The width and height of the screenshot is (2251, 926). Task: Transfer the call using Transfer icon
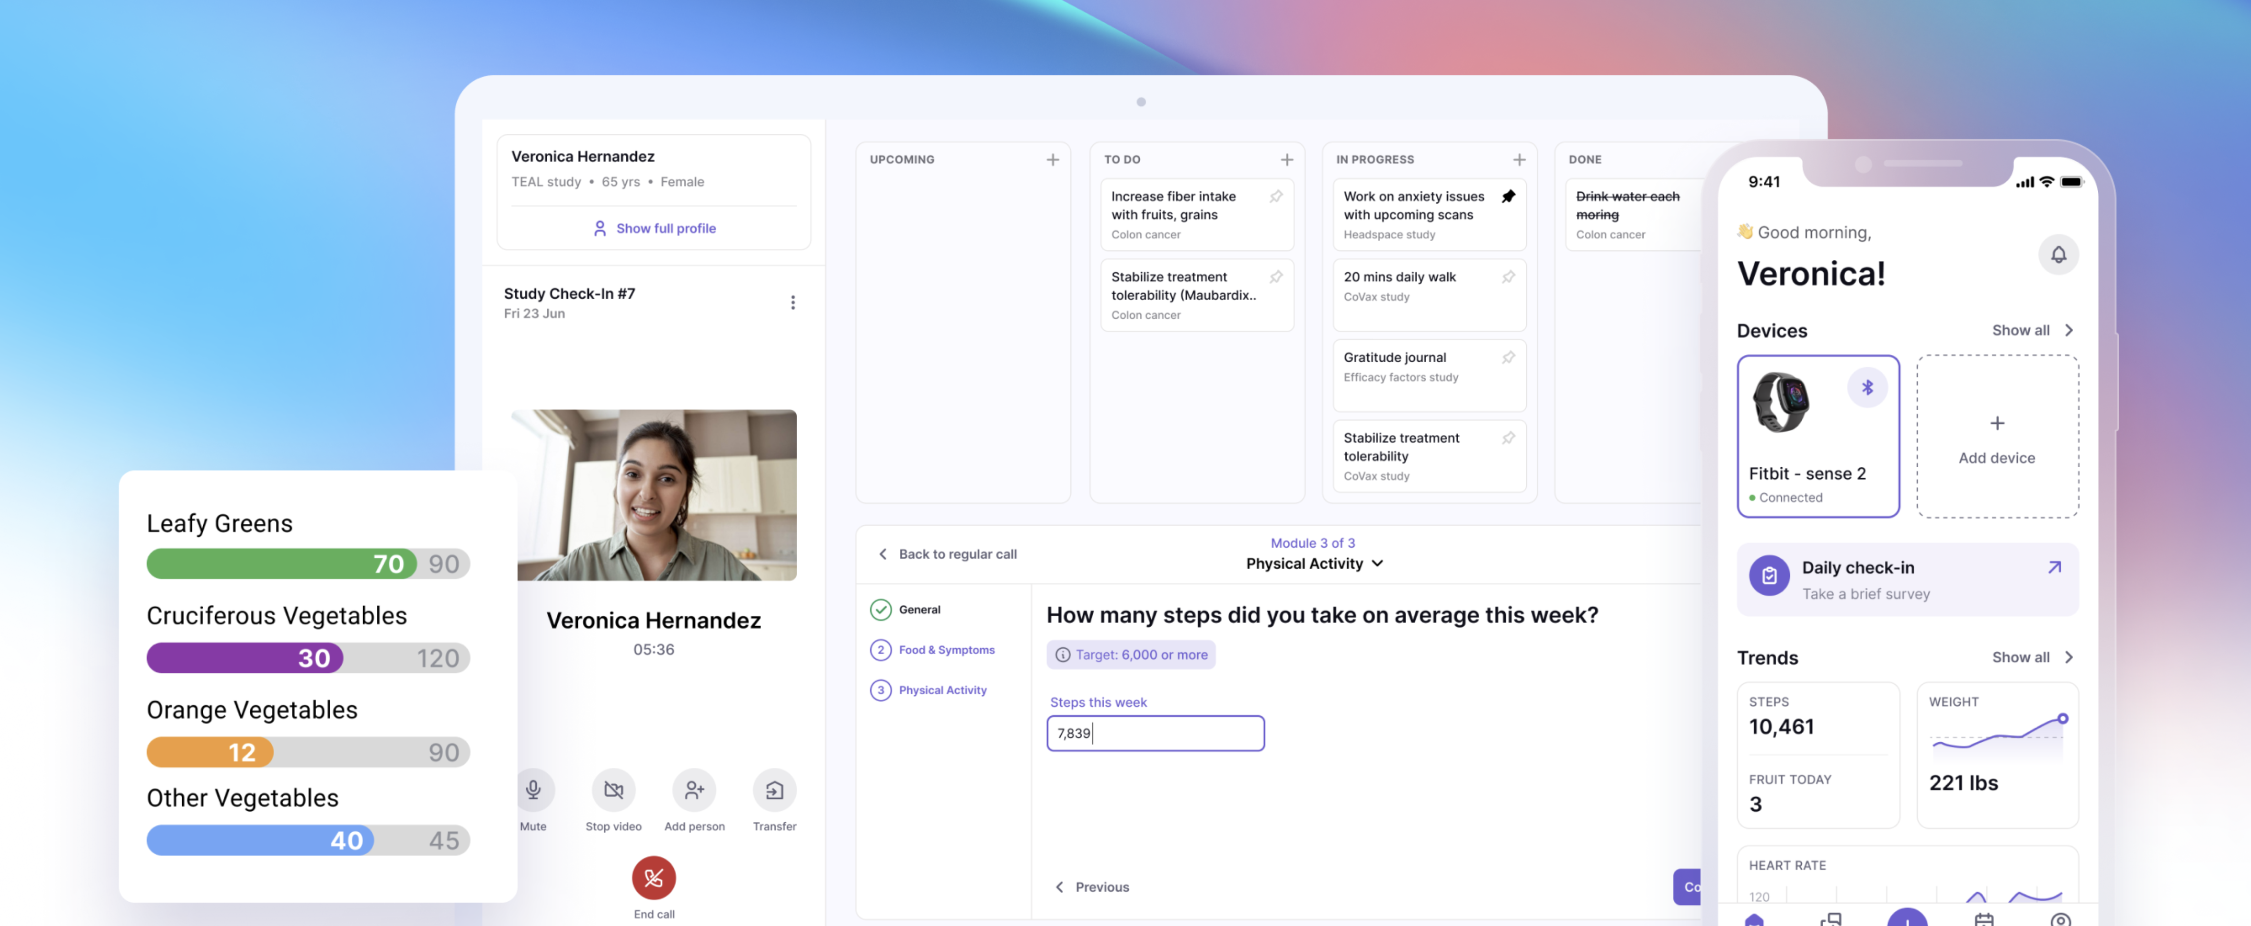click(774, 790)
